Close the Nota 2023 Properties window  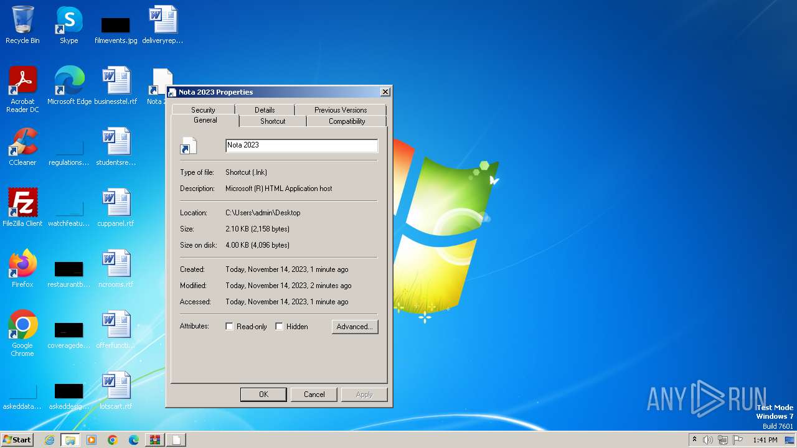coord(385,92)
